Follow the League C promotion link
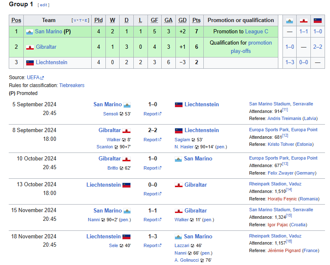Viewport: 330px width, 265px height. (257, 32)
